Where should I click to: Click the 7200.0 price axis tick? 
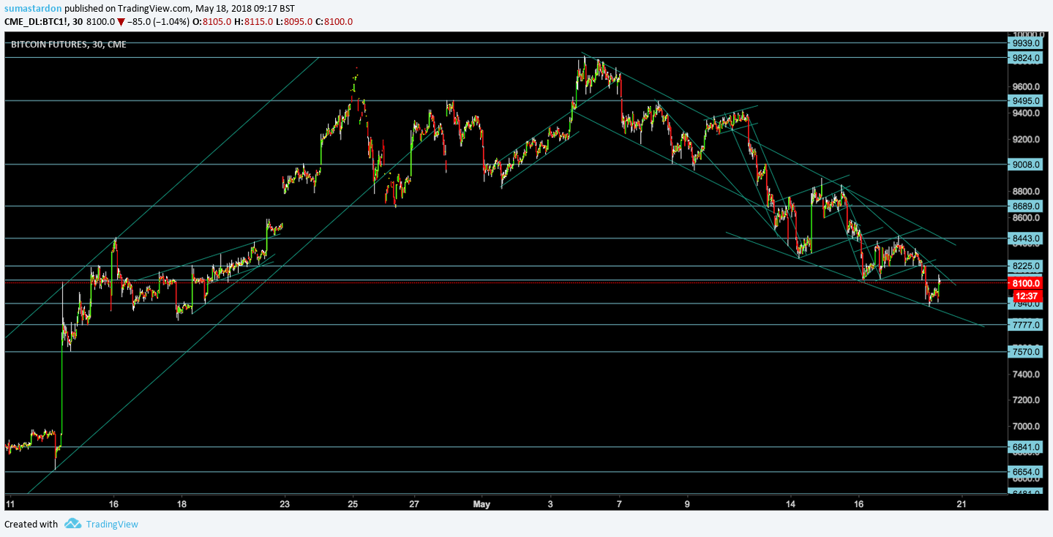click(1026, 400)
